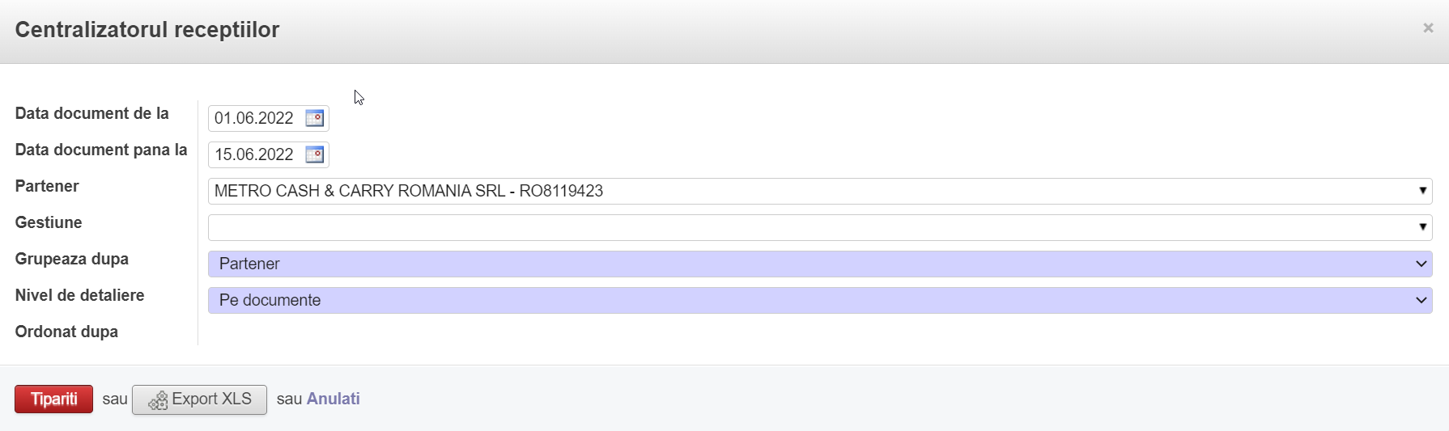Open calendar picker for end date
Viewport: 1449px width, 431px height.
click(314, 154)
